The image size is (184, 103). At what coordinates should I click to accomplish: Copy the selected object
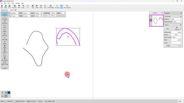tap(33, 6)
